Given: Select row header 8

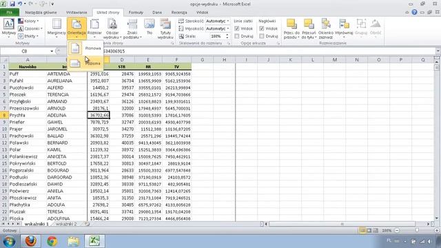Looking at the screenshot, I should coord(4,115).
